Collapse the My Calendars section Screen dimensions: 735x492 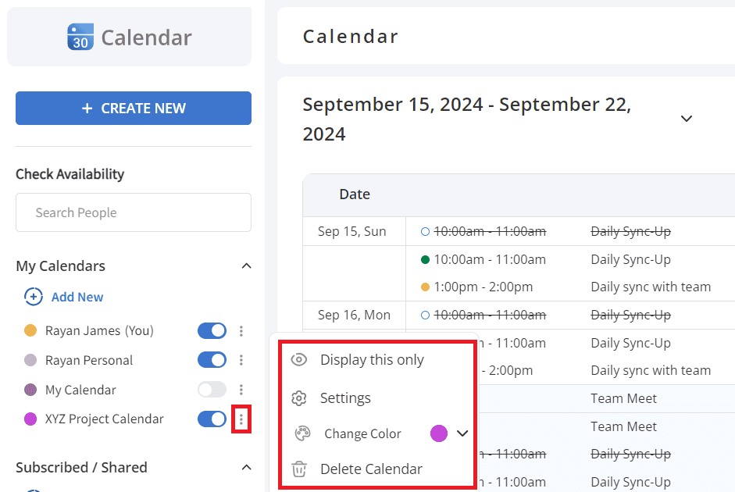pyautogui.click(x=246, y=266)
